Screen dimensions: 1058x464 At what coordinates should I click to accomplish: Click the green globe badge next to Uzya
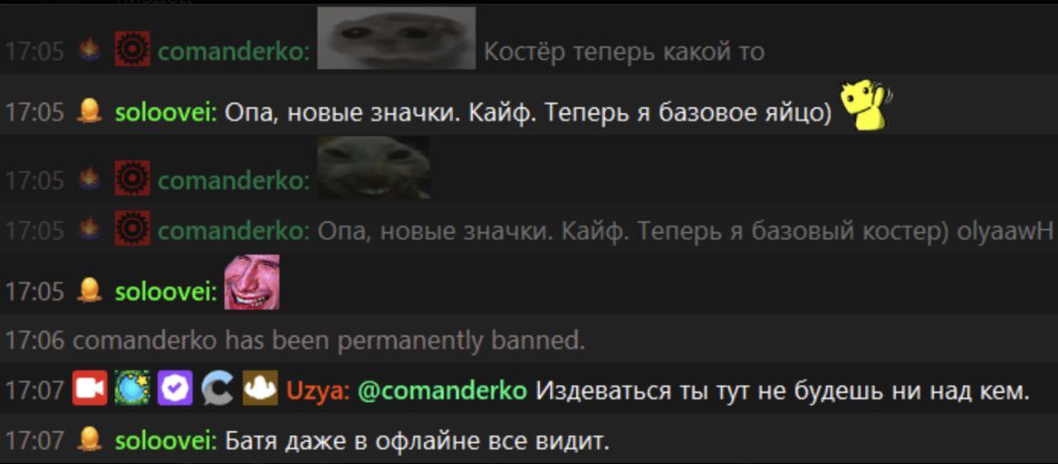pyautogui.click(x=132, y=389)
